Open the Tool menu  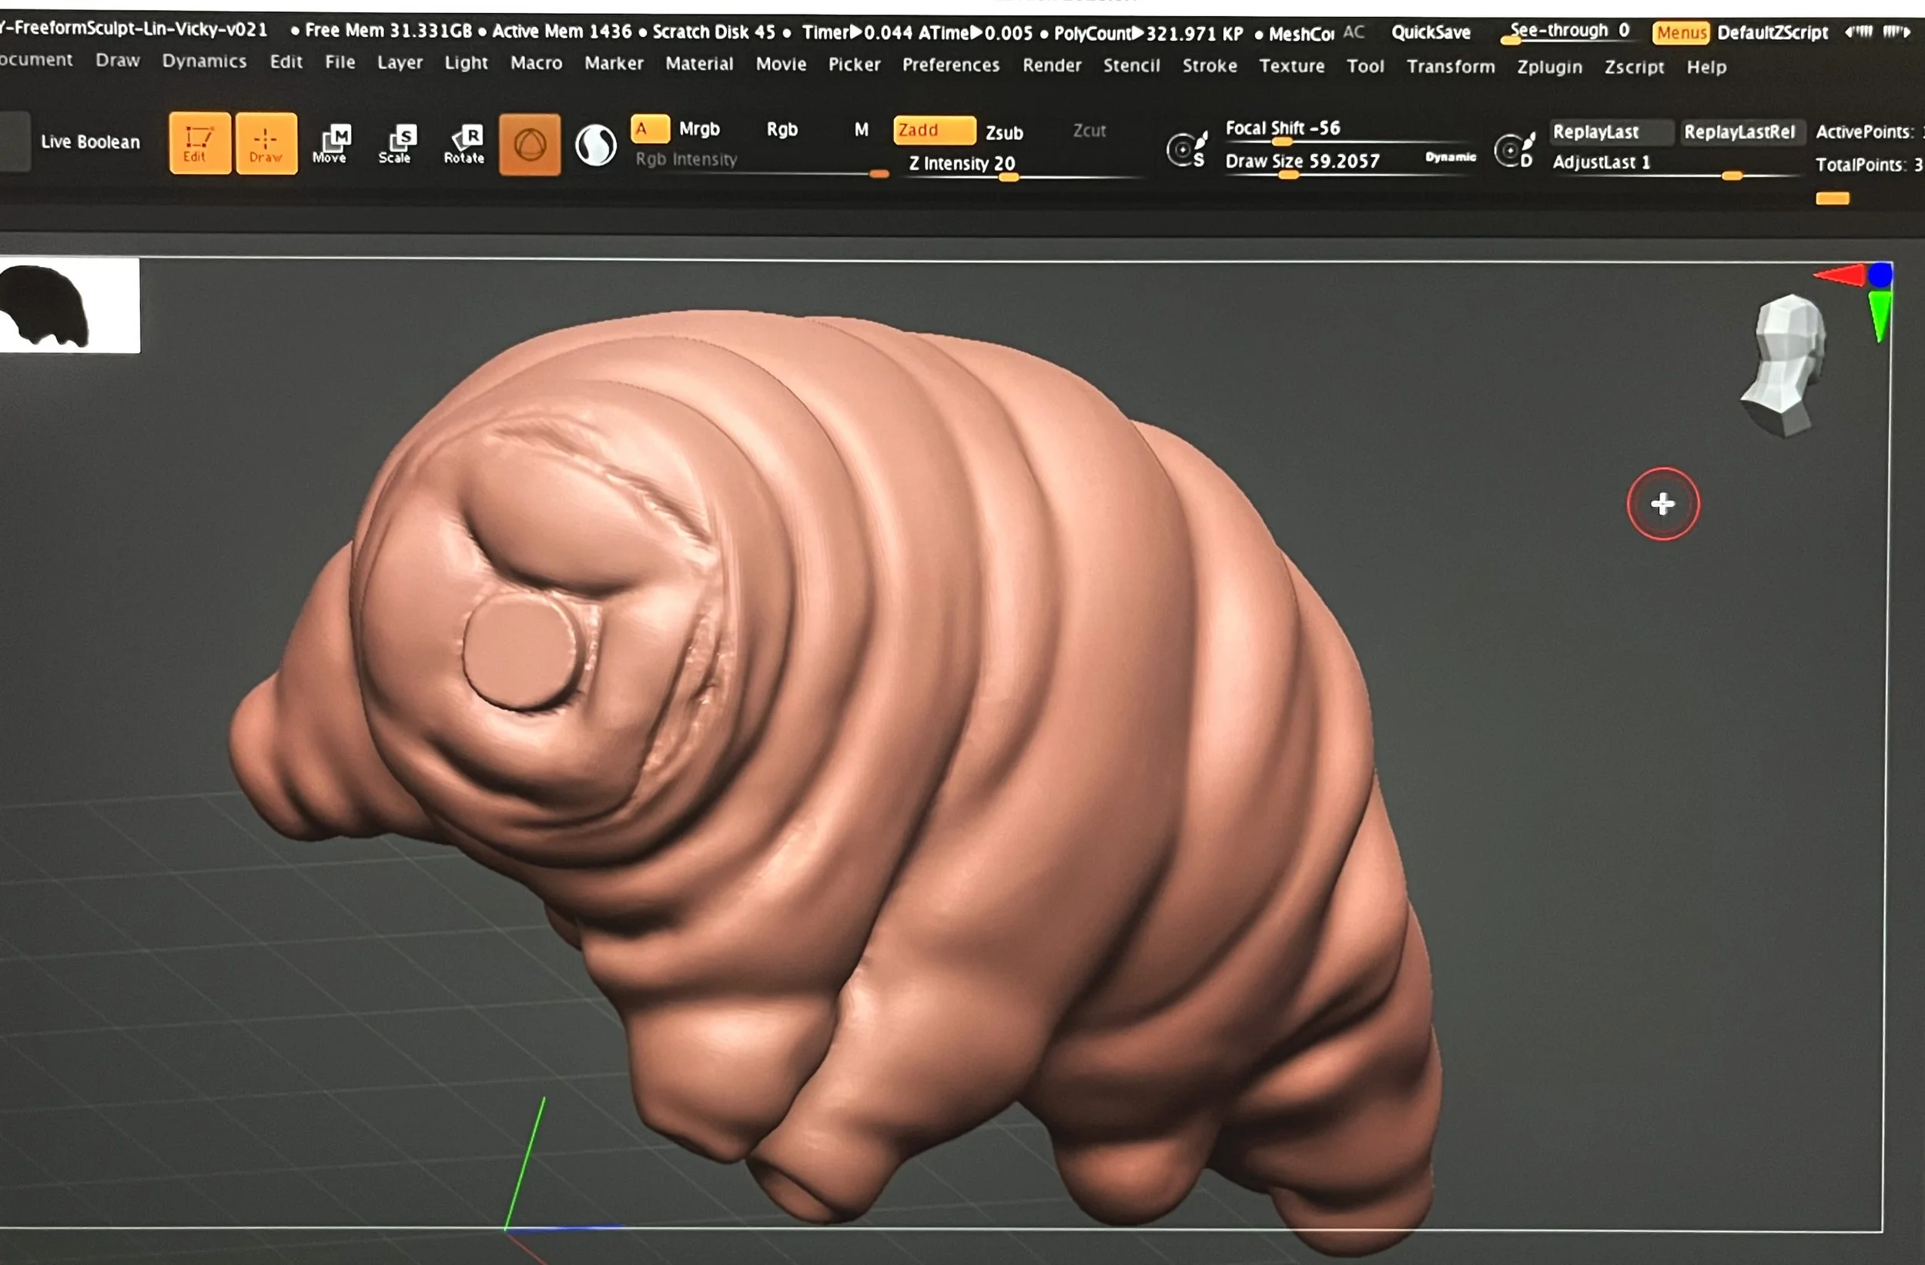click(1364, 66)
